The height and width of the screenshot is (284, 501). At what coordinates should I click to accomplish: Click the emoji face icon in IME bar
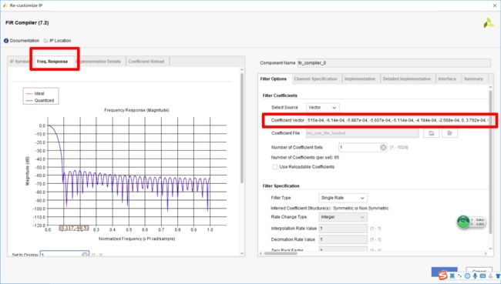coord(467,276)
